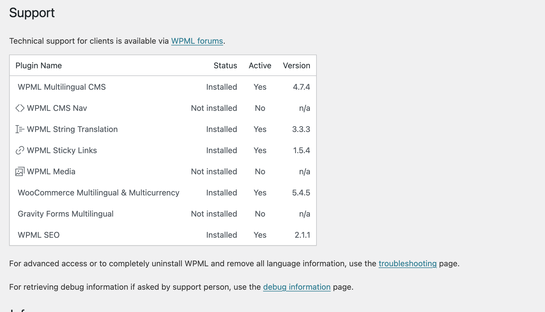Click n/a version in WPML CMS Nav row
Screen dimensions: 545x312
[304, 108]
